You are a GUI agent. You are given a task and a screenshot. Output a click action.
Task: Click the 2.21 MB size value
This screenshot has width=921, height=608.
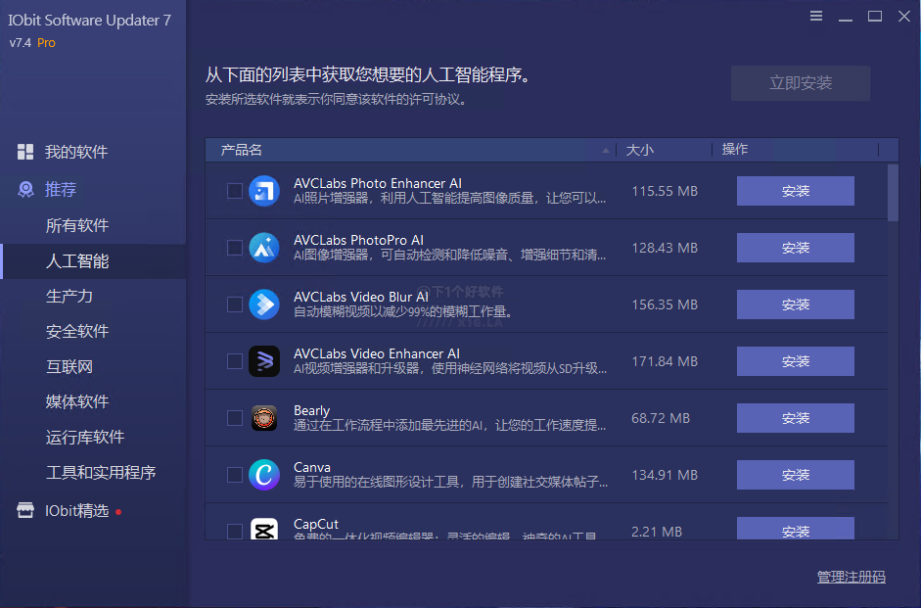tap(657, 532)
